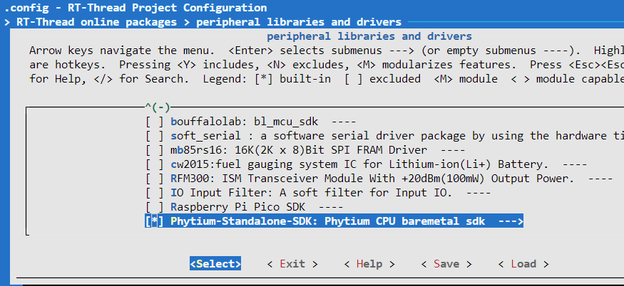Click the scroll-up indicator above the list
Screen dimensions: 624x286
pos(157,107)
